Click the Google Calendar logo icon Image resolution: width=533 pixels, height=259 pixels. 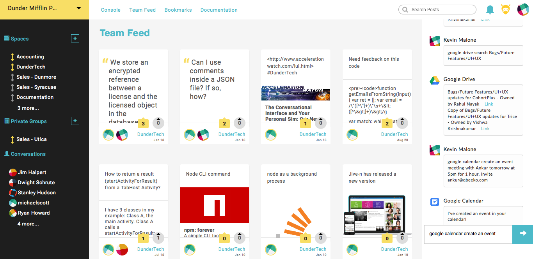click(435, 201)
